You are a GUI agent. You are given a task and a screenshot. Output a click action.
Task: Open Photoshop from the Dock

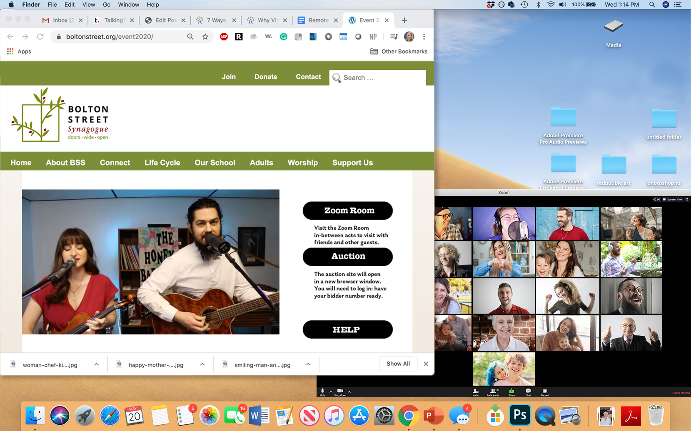(x=520, y=415)
